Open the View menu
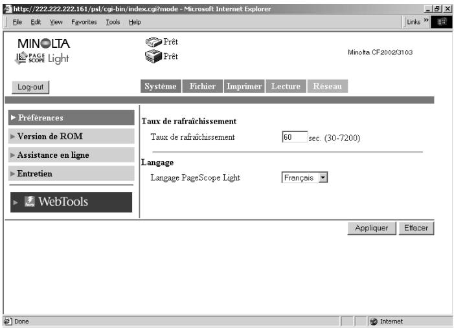This screenshot has height=328, width=454. (56, 22)
